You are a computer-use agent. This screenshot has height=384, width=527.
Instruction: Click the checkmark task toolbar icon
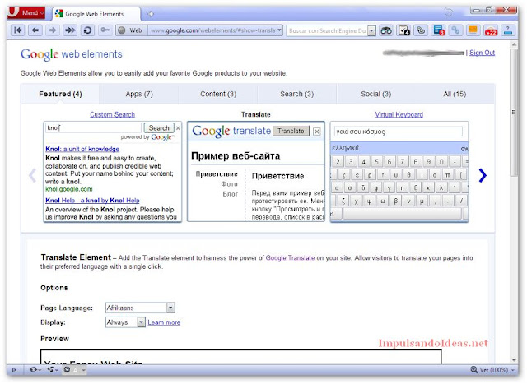(403, 30)
